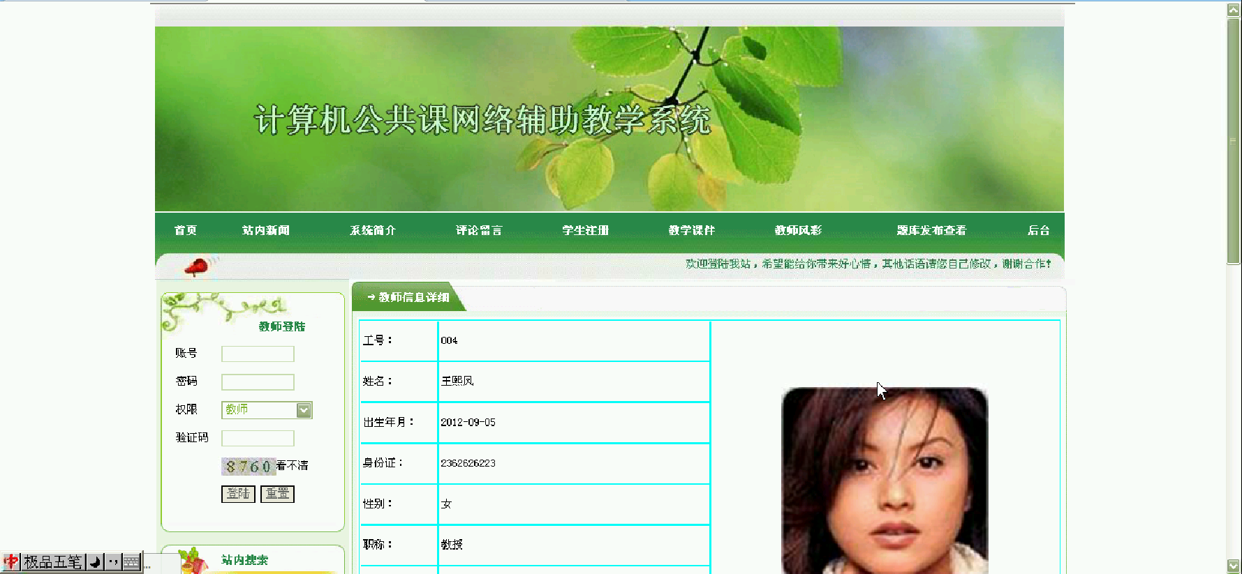Screen dimensions: 1242x574
Task: Click the 性别 value 女
Action: pos(446,504)
